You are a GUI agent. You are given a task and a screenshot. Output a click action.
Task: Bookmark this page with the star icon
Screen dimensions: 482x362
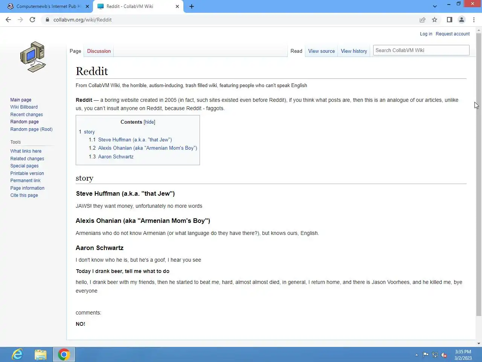tap(435, 20)
